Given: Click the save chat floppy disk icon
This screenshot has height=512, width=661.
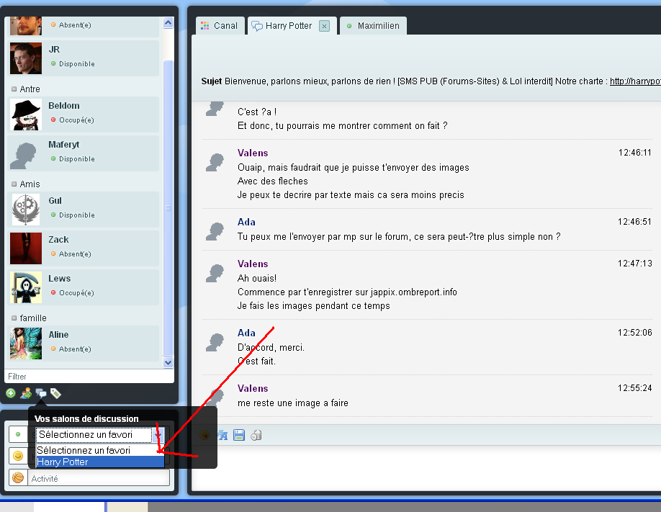Looking at the screenshot, I should [x=239, y=435].
